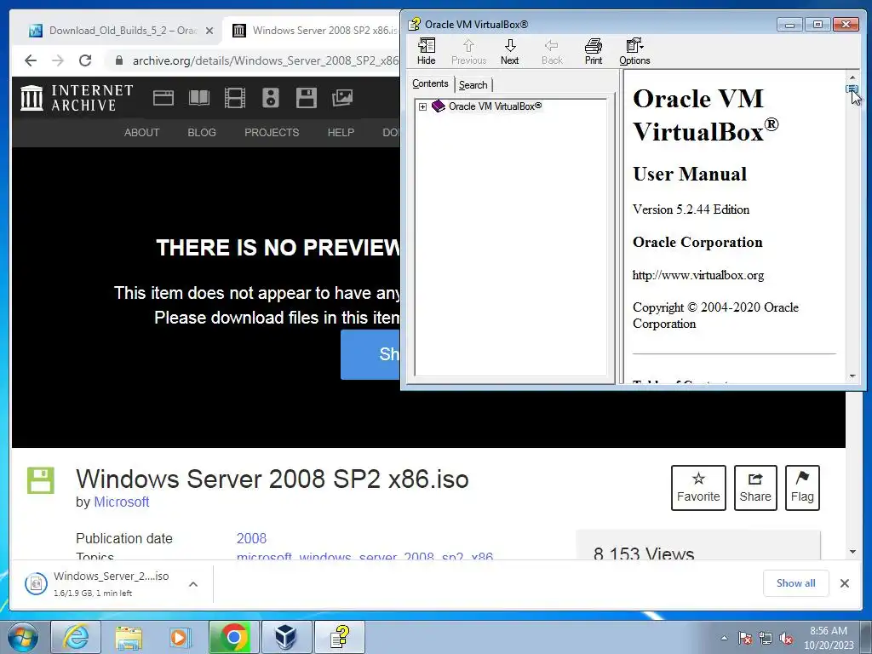This screenshot has height=654, width=872.
Task: Expand the Oracle VM VirtualBox tree node
Action: (x=422, y=106)
